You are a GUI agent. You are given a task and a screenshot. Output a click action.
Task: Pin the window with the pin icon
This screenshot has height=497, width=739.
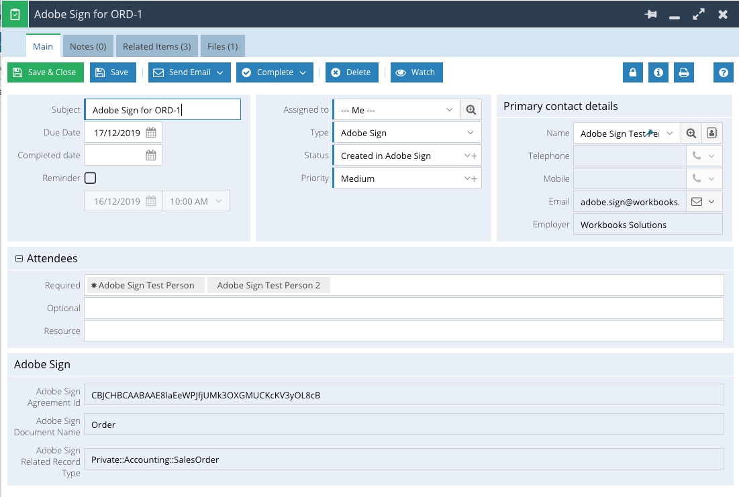coord(650,14)
